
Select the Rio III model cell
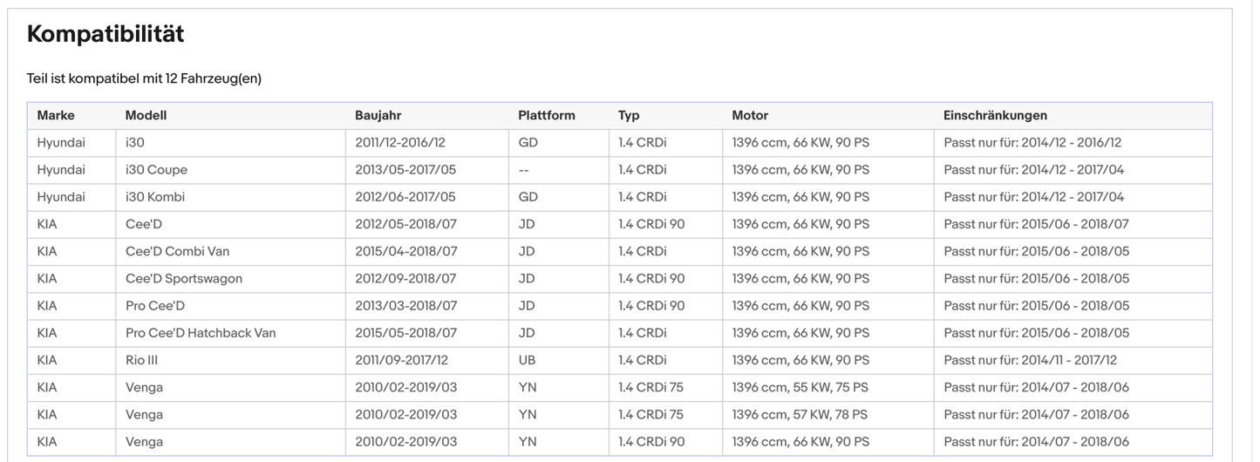[x=141, y=360]
